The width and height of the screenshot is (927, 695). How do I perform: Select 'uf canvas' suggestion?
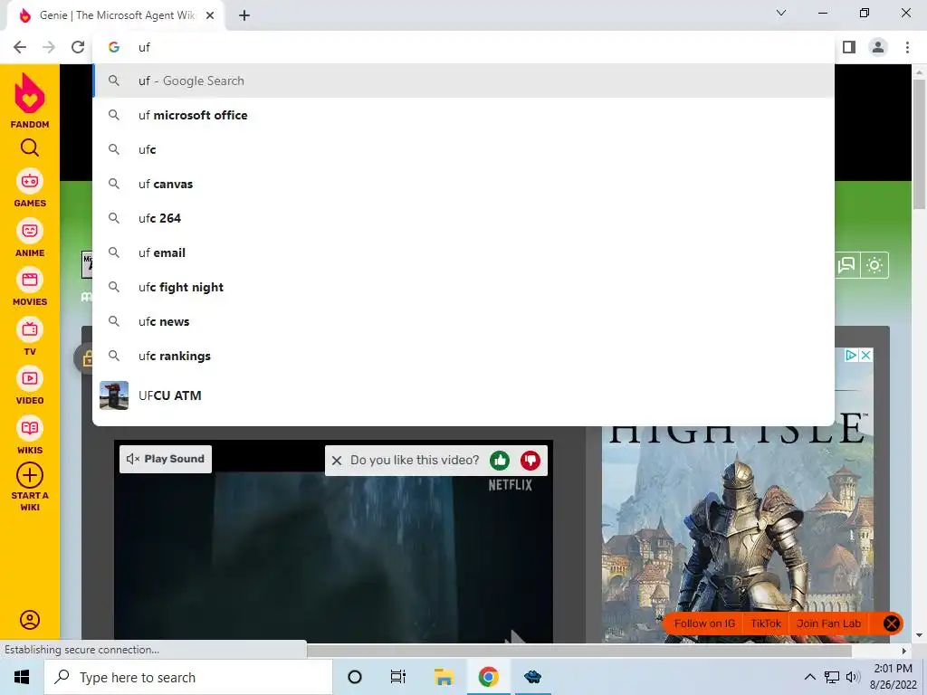tap(463, 184)
